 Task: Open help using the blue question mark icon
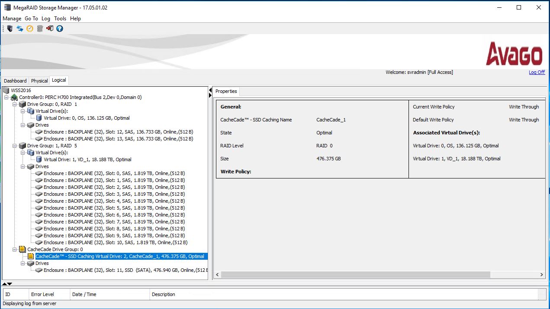[x=60, y=29]
